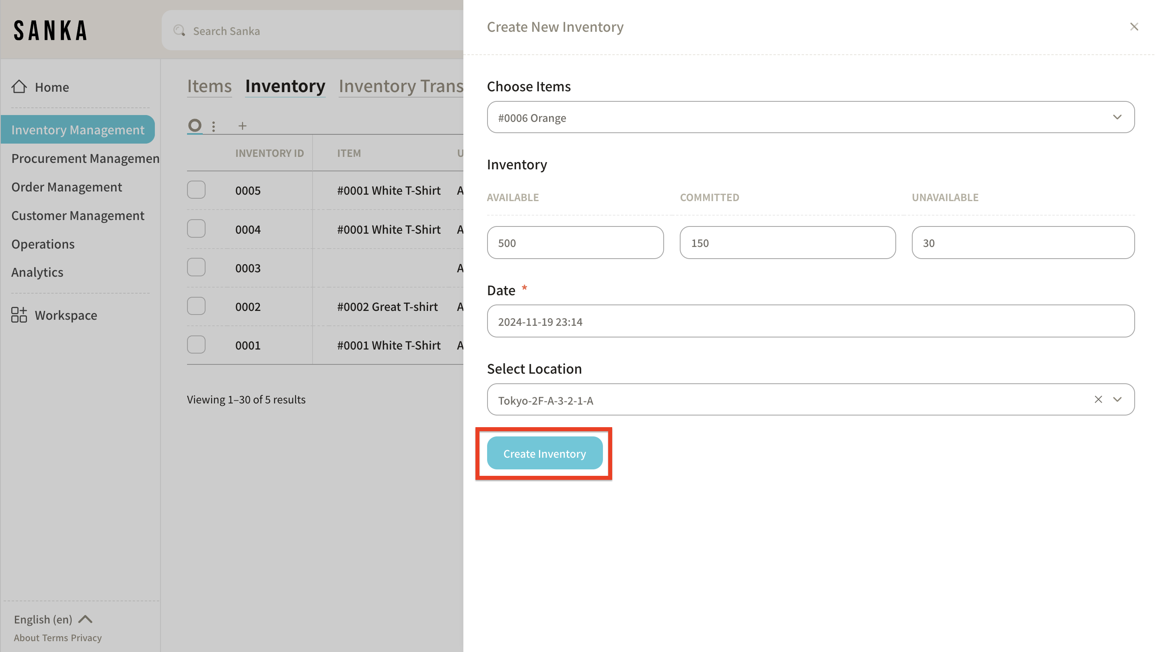Click the Workspace grid icon
The width and height of the screenshot is (1156, 652).
(x=19, y=315)
